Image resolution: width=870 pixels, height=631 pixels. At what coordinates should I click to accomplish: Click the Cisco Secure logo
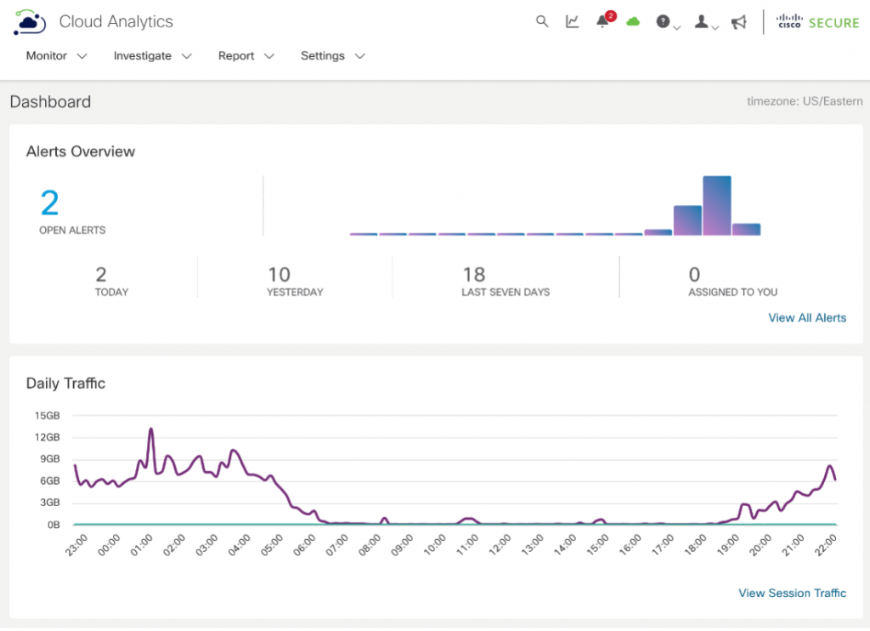(817, 22)
